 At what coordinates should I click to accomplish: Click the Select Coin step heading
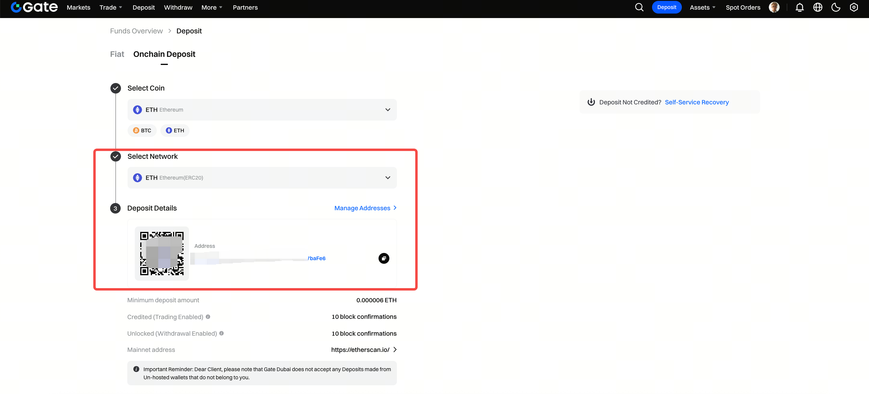146,88
